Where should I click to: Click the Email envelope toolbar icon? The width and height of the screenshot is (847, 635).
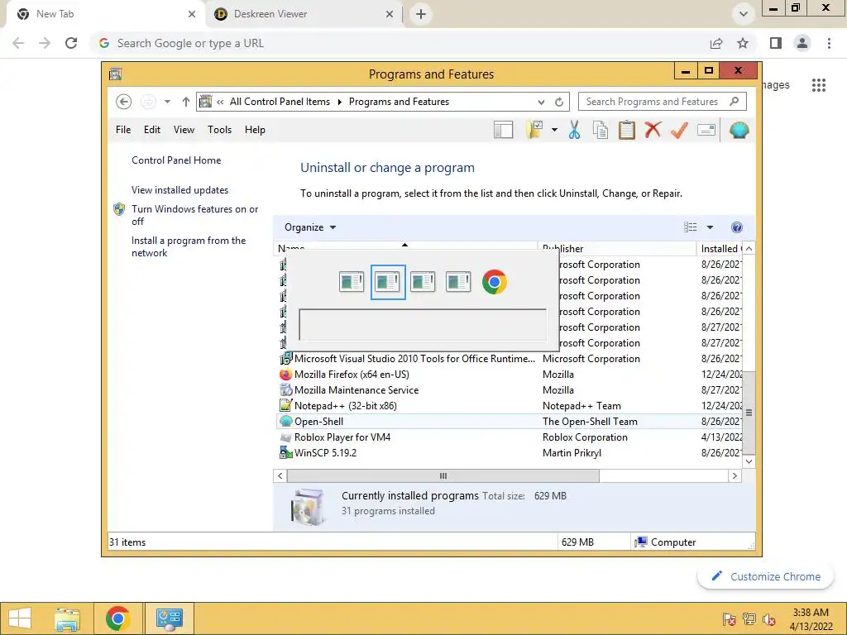[x=706, y=130]
